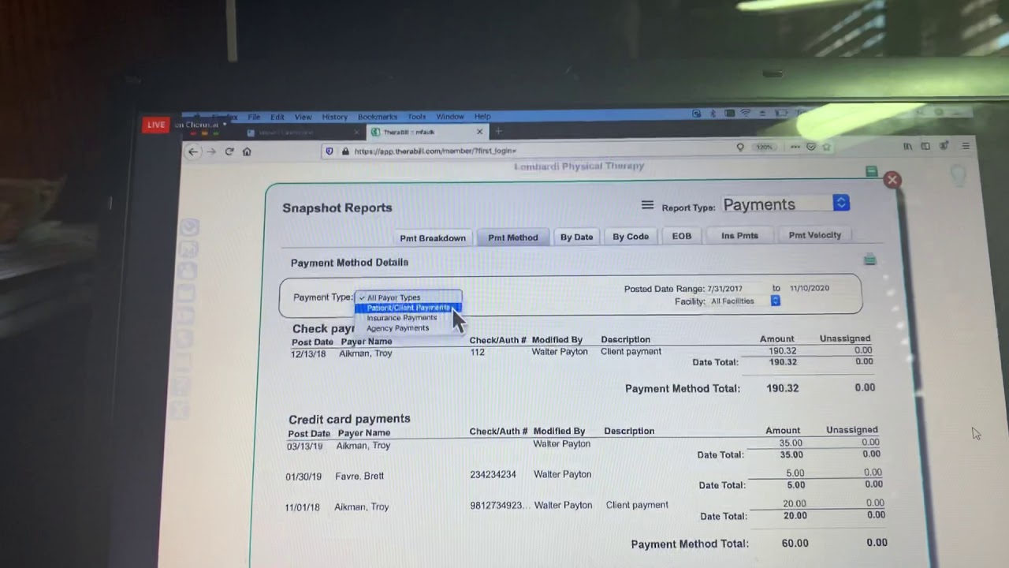Image resolution: width=1009 pixels, height=568 pixels.
Task: Choose Patient/Client Payments option
Action: (x=408, y=308)
